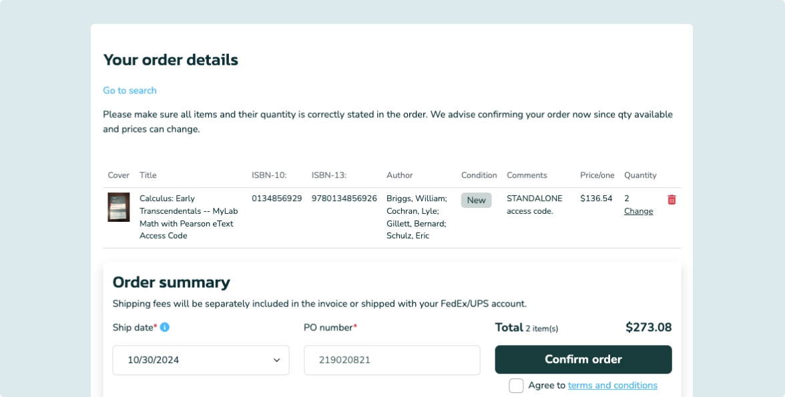
Task: Click the ISBN-13 number 9780134856926
Action: pyautogui.click(x=344, y=198)
